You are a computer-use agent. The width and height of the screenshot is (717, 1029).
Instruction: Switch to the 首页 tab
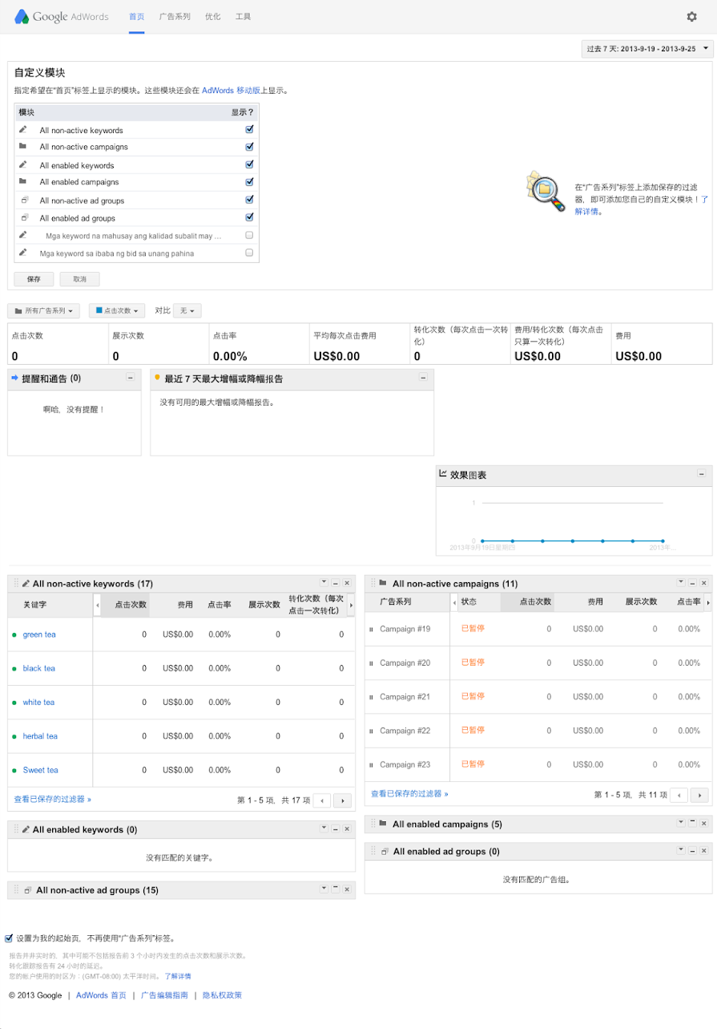click(x=137, y=16)
